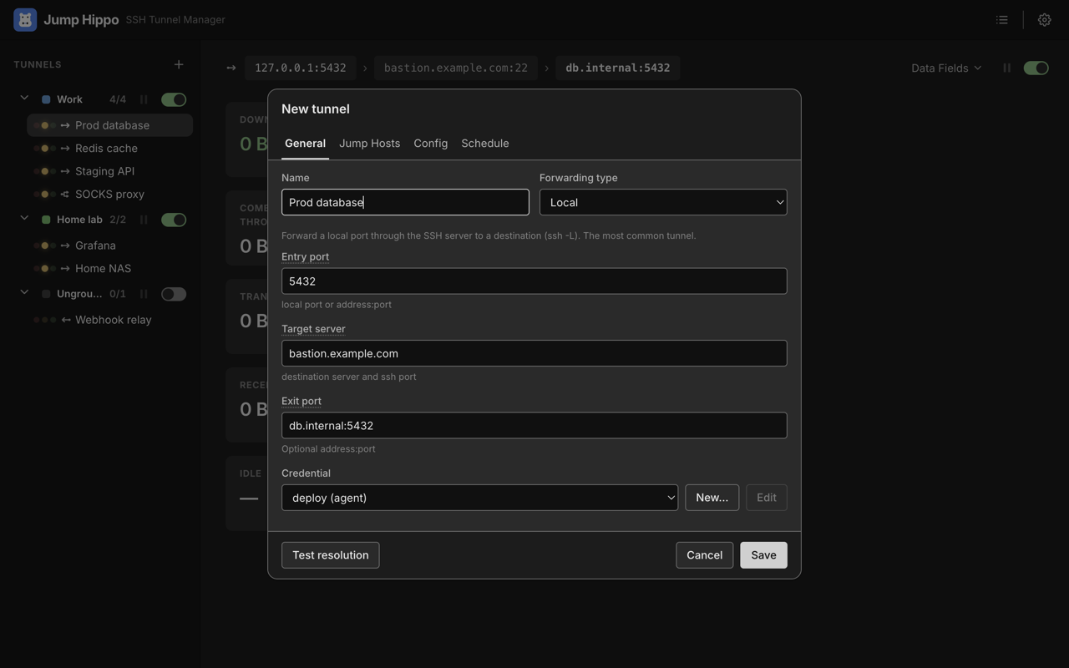Click the db.internal:5432 breadcrumb chip
The height and width of the screenshot is (668, 1069).
coord(618,68)
